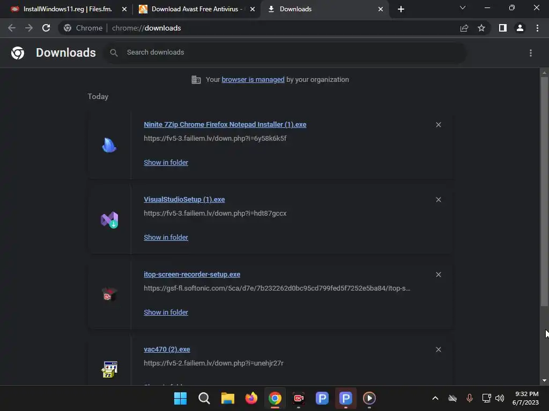Viewport: 549px width, 411px height.
Task: Show VisualStudioSetup in folder
Action: coord(166,237)
